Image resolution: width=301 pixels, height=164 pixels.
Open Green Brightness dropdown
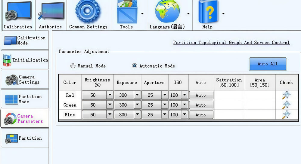click(x=110, y=105)
